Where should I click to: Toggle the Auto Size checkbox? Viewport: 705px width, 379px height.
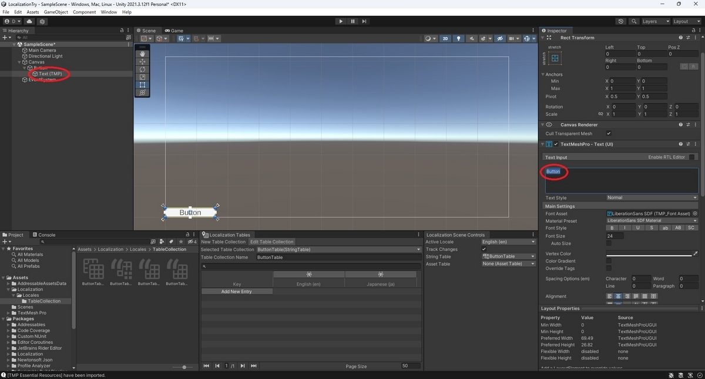click(609, 243)
